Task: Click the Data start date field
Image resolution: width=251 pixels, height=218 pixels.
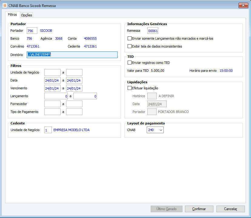Action: tap(52, 80)
